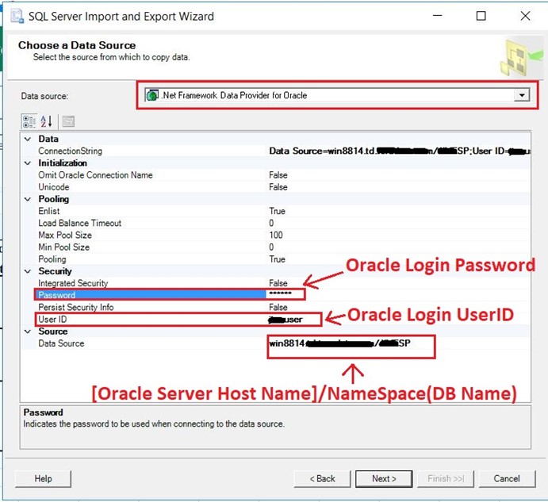The height and width of the screenshot is (502, 548).
Task: Select the Persist Security Info property
Action: point(76,307)
